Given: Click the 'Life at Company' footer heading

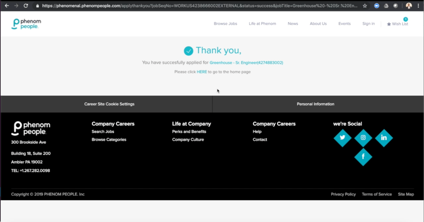Looking at the screenshot, I should point(192,124).
